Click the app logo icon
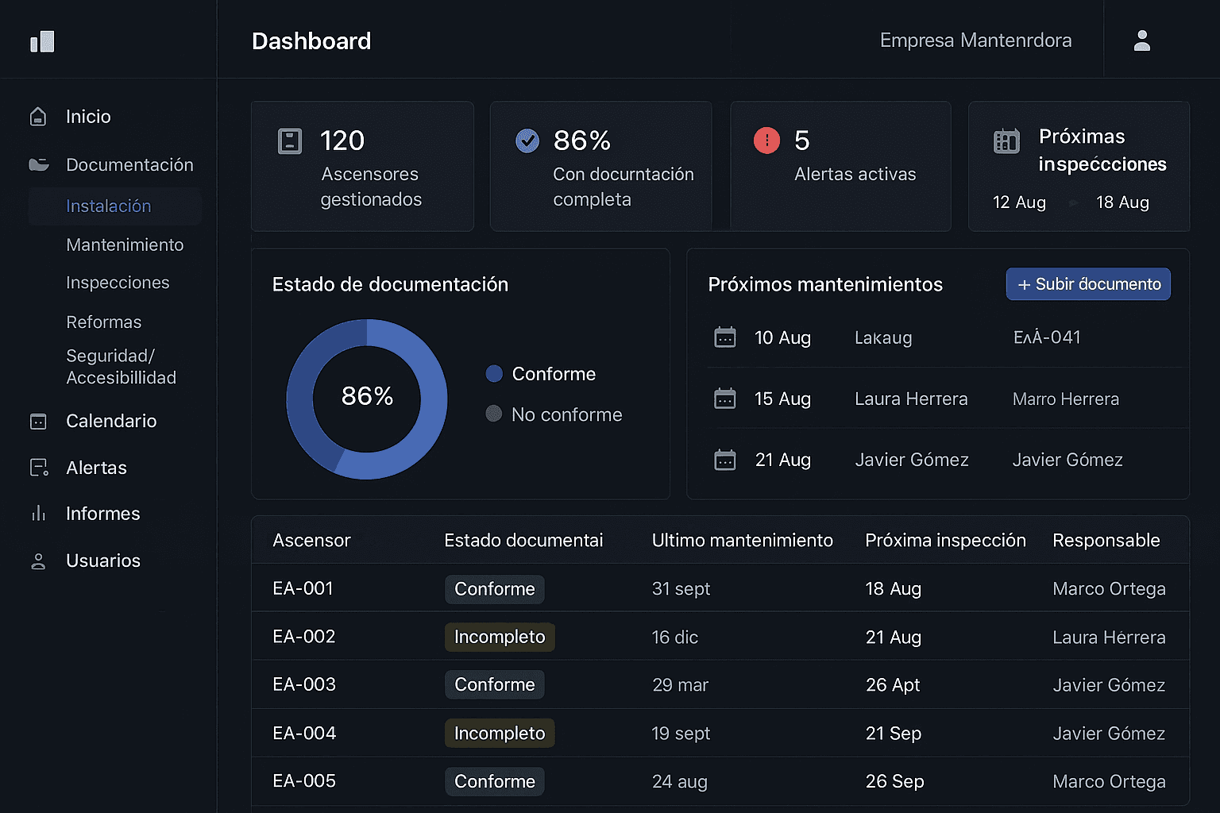 pyautogui.click(x=42, y=41)
